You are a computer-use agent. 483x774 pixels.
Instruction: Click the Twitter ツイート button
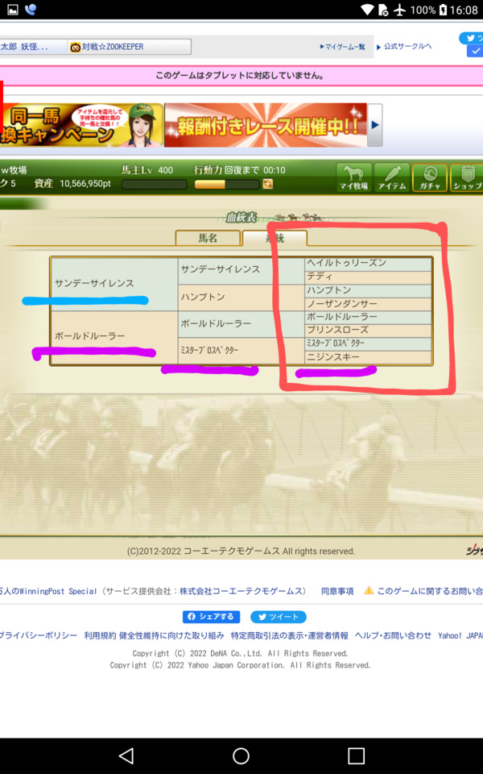279,617
